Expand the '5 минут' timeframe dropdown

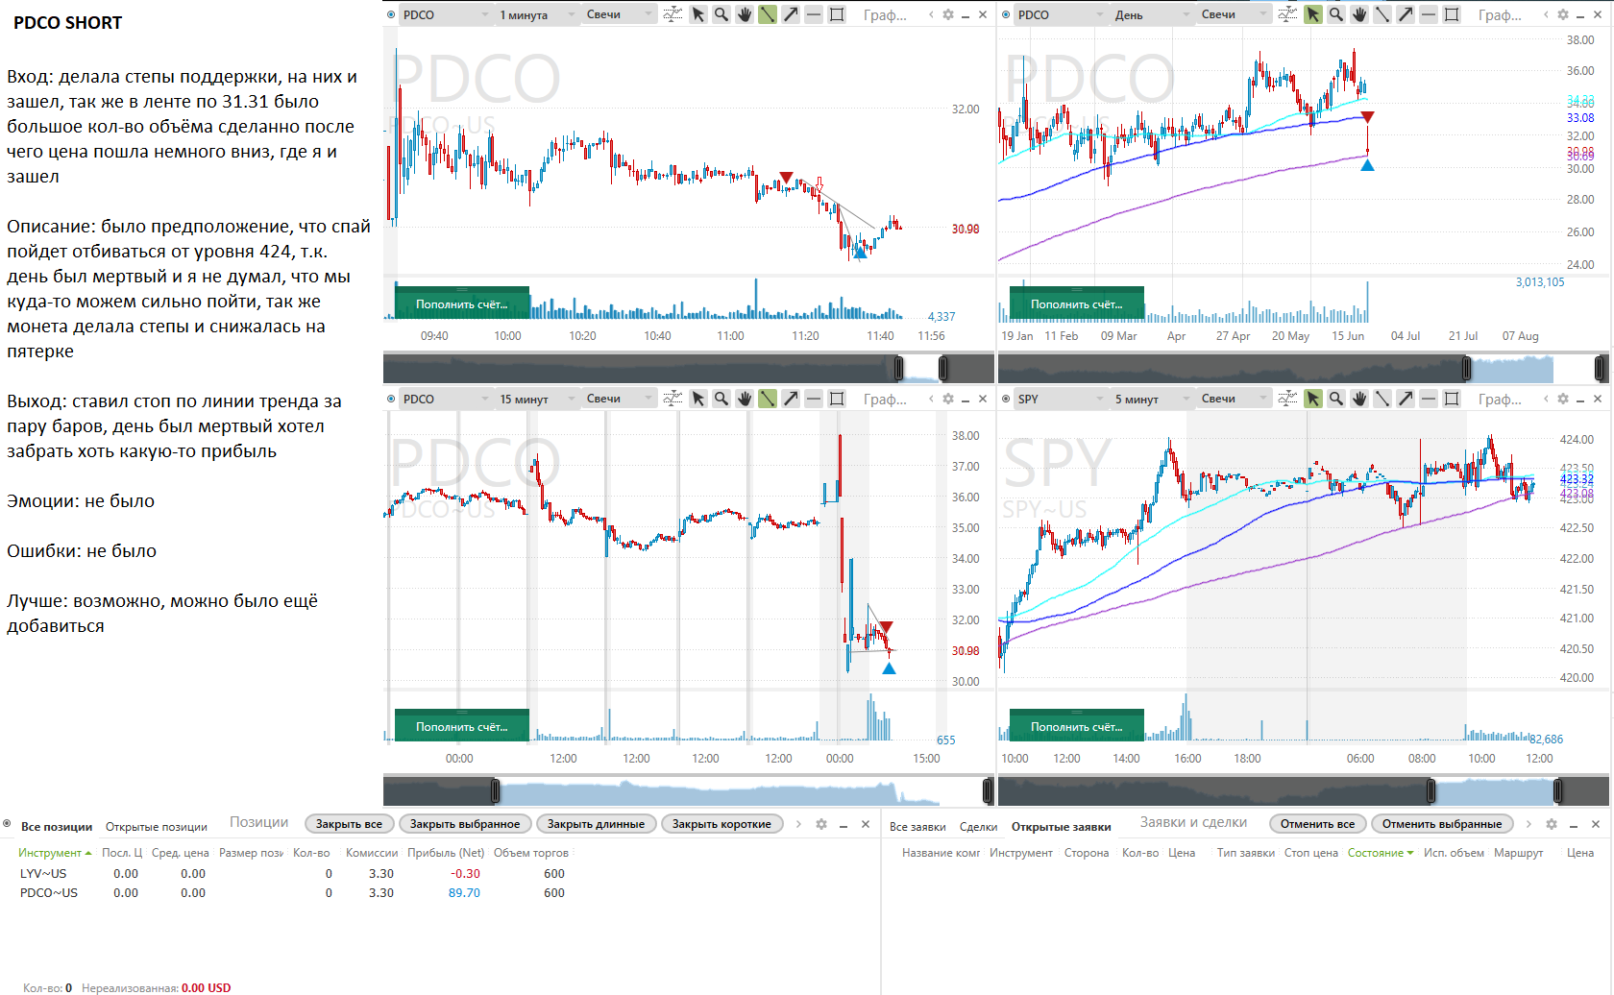click(1151, 399)
